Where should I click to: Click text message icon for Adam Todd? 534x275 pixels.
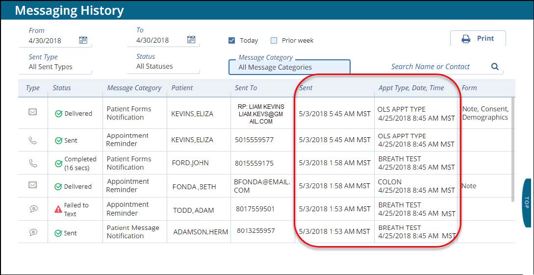pos(33,209)
